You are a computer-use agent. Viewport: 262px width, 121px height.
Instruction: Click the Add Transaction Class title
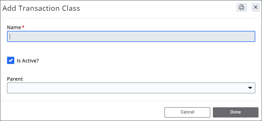pos(41,8)
